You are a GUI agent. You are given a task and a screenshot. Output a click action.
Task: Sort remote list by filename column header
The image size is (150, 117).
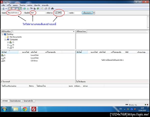click(82, 52)
